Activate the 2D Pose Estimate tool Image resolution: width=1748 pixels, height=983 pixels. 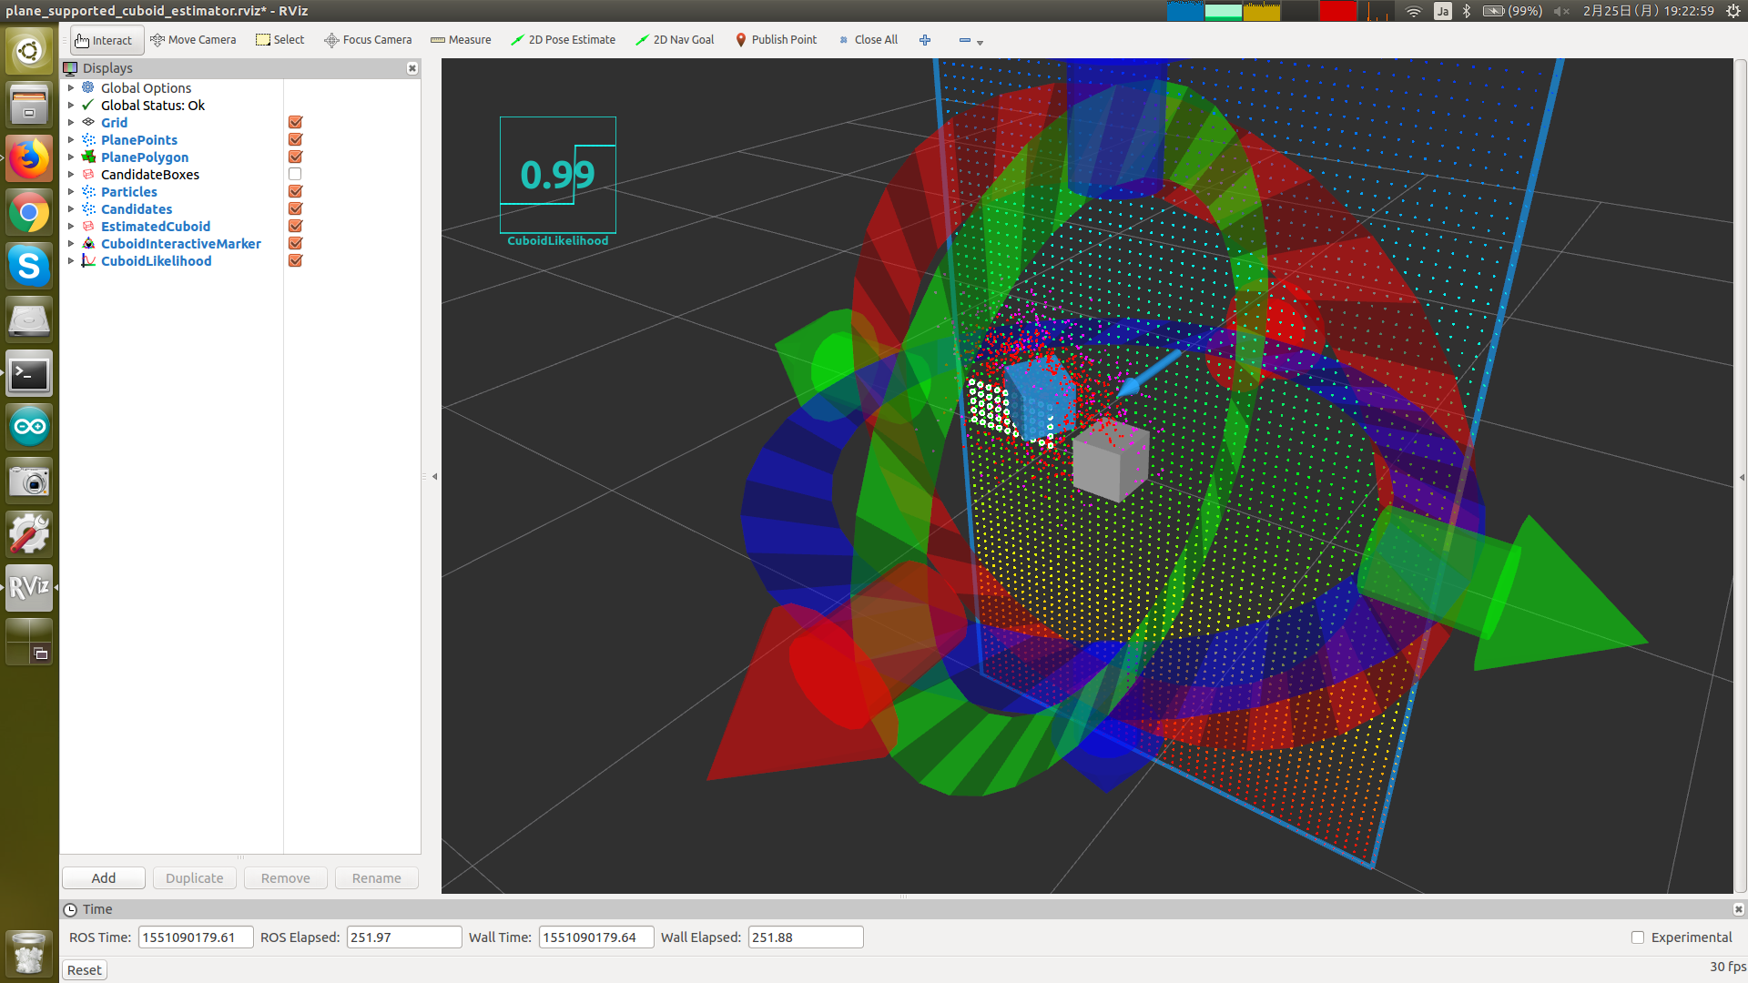[564, 40]
